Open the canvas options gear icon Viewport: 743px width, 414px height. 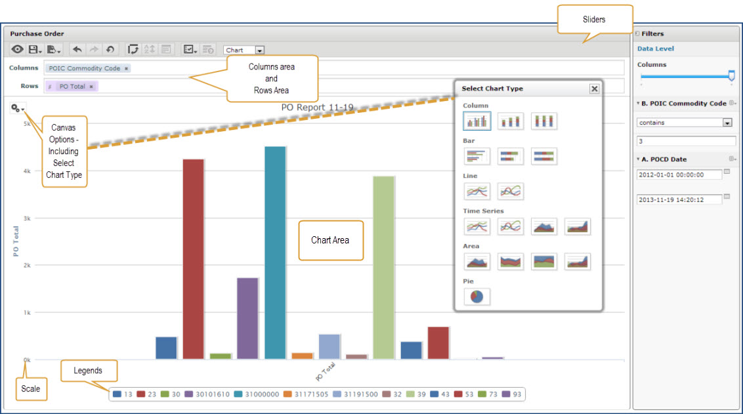tap(17, 108)
